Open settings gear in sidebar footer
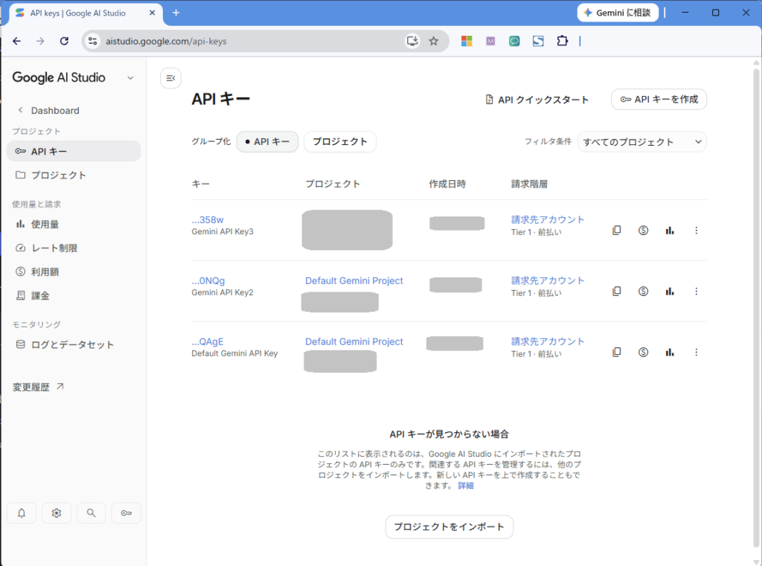The image size is (762, 566). pos(57,513)
